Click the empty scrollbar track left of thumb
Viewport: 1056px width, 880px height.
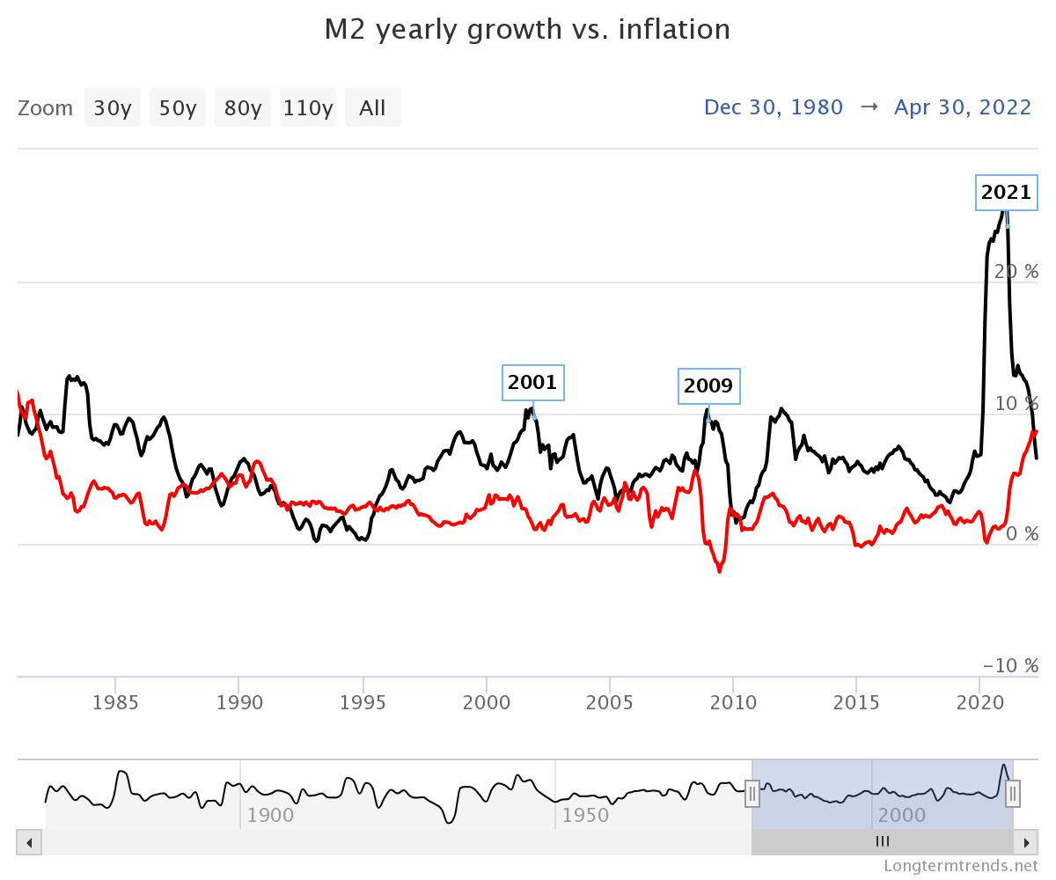pos(396,843)
